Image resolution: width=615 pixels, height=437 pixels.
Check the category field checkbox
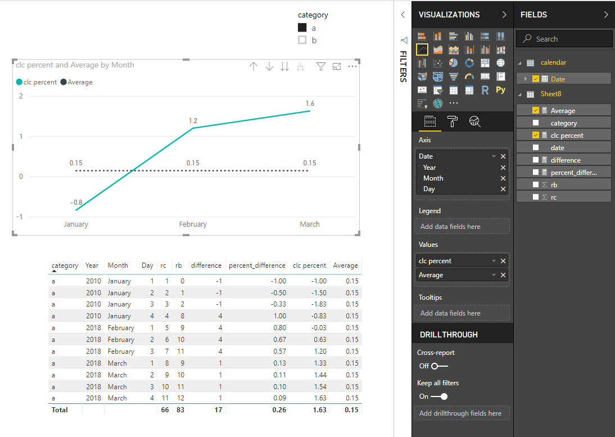click(x=536, y=123)
